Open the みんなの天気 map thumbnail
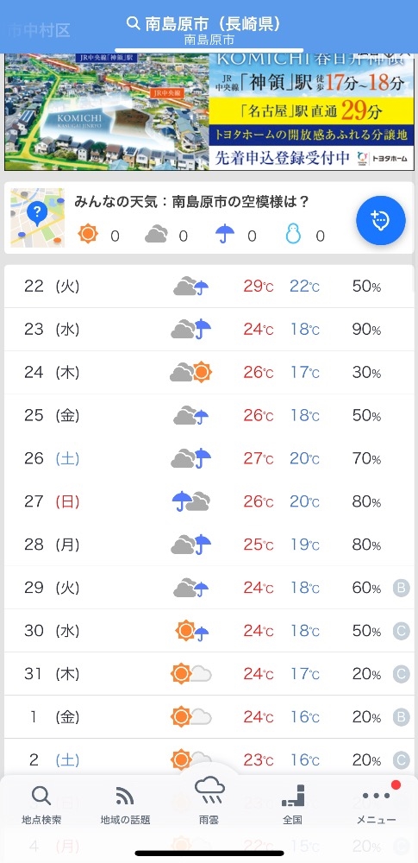418x863 pixels. [x=37, y=218]
